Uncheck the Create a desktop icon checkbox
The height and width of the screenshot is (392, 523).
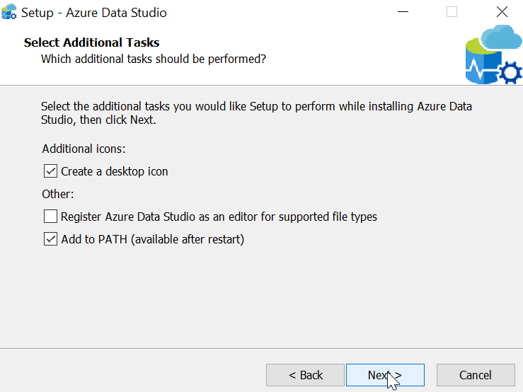pyautogui.click(x=50, y=171)
